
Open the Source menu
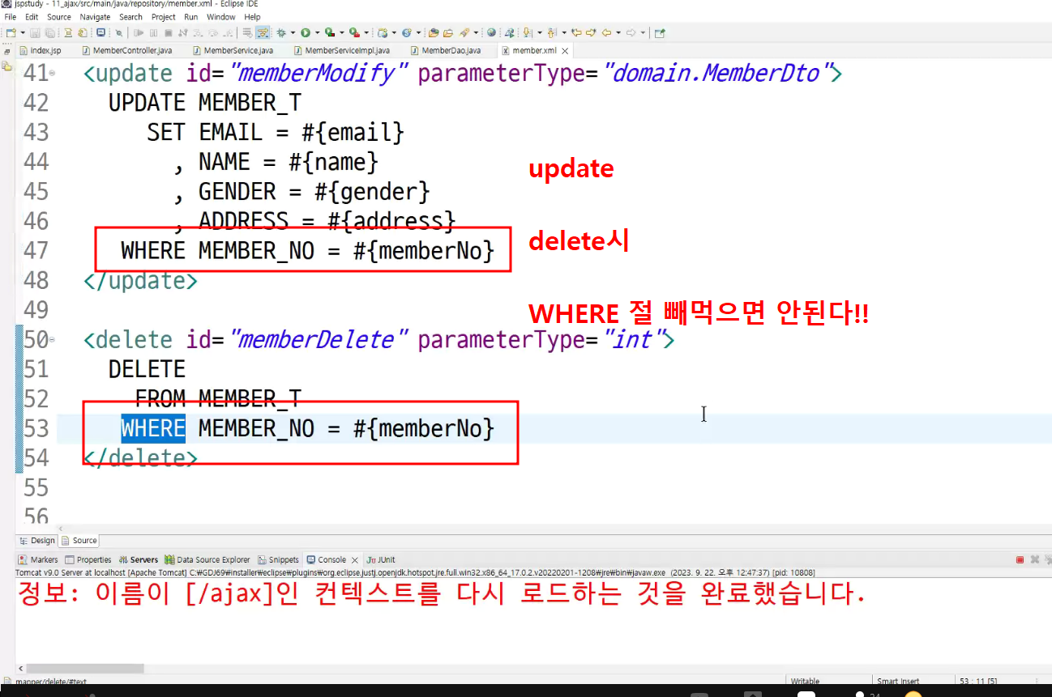59,17
